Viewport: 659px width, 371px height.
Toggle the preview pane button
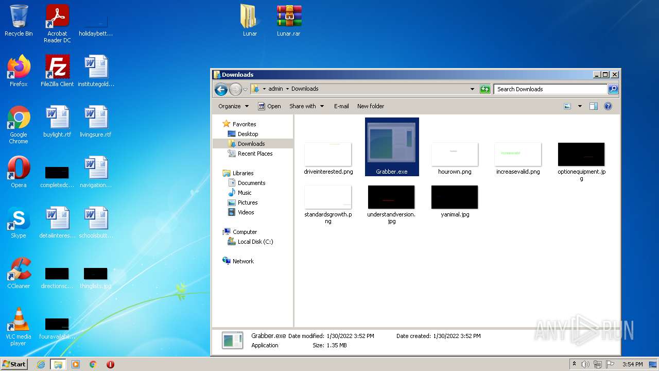coord(594,106)
